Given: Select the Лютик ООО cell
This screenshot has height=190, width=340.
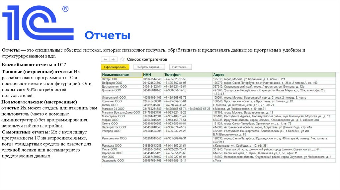Looking at the screenshot, I should 122,105.
